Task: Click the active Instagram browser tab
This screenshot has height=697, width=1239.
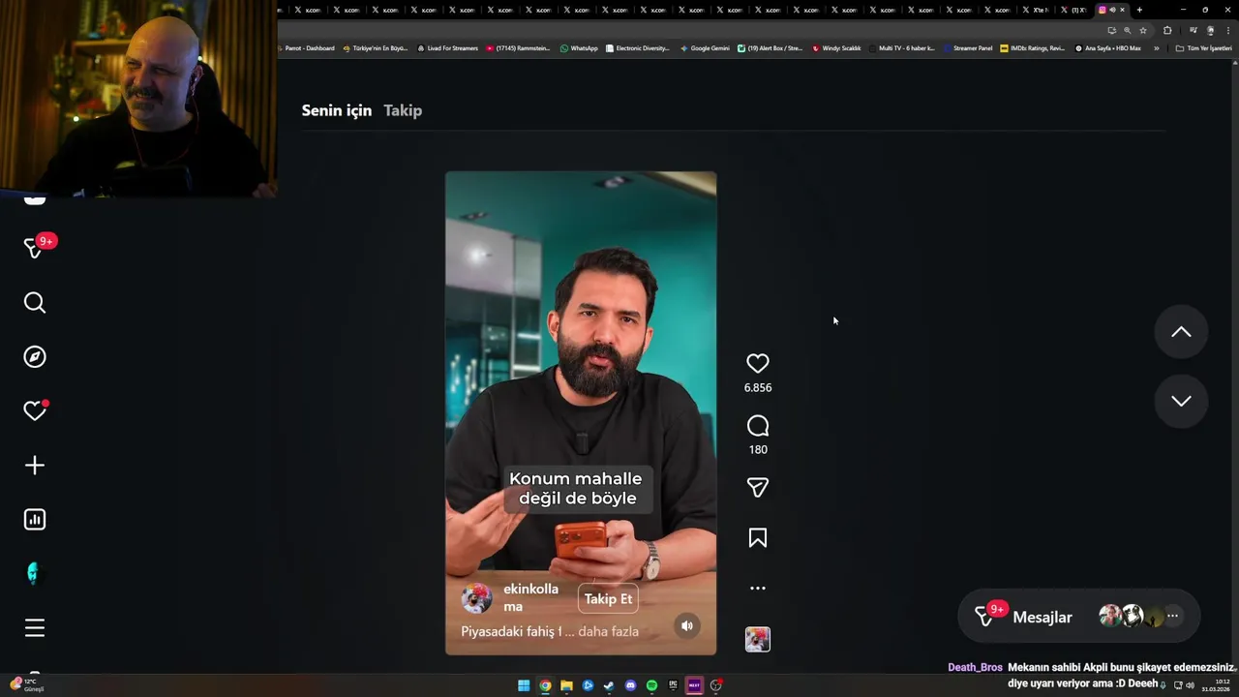Action: (x=1111, y=10)
